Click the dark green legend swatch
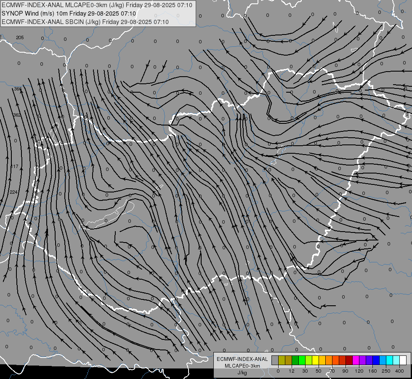Image resolution: width=412 pixels, height=379 pixels. 295,360
